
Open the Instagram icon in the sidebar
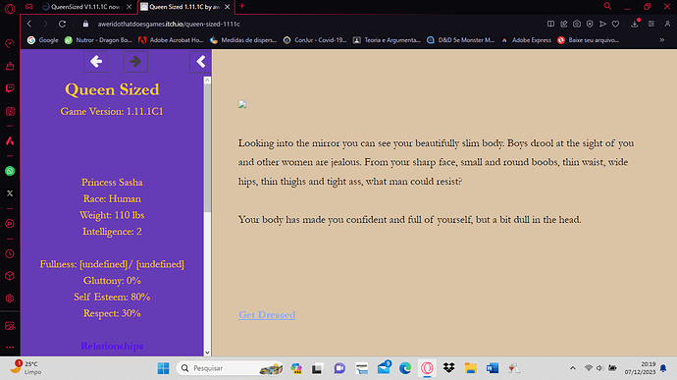point(10,111)
